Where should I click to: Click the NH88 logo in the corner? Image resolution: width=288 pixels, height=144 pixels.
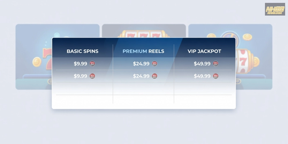275,9
